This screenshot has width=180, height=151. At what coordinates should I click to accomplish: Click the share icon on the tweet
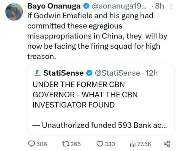pos(166,144)
